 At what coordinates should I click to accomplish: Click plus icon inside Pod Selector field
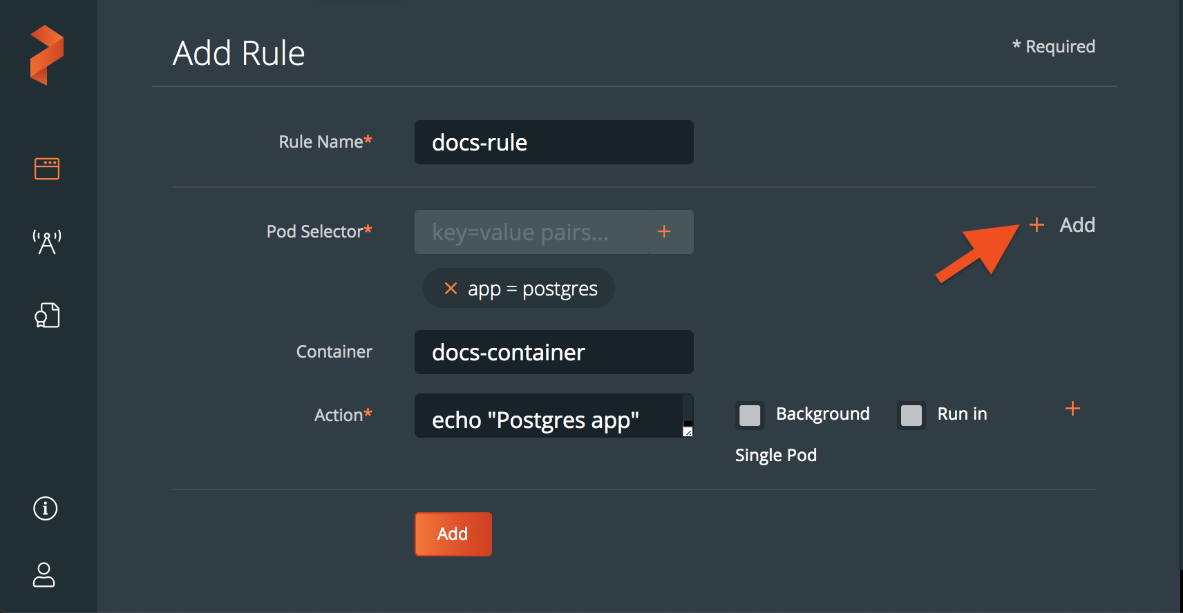664,232
